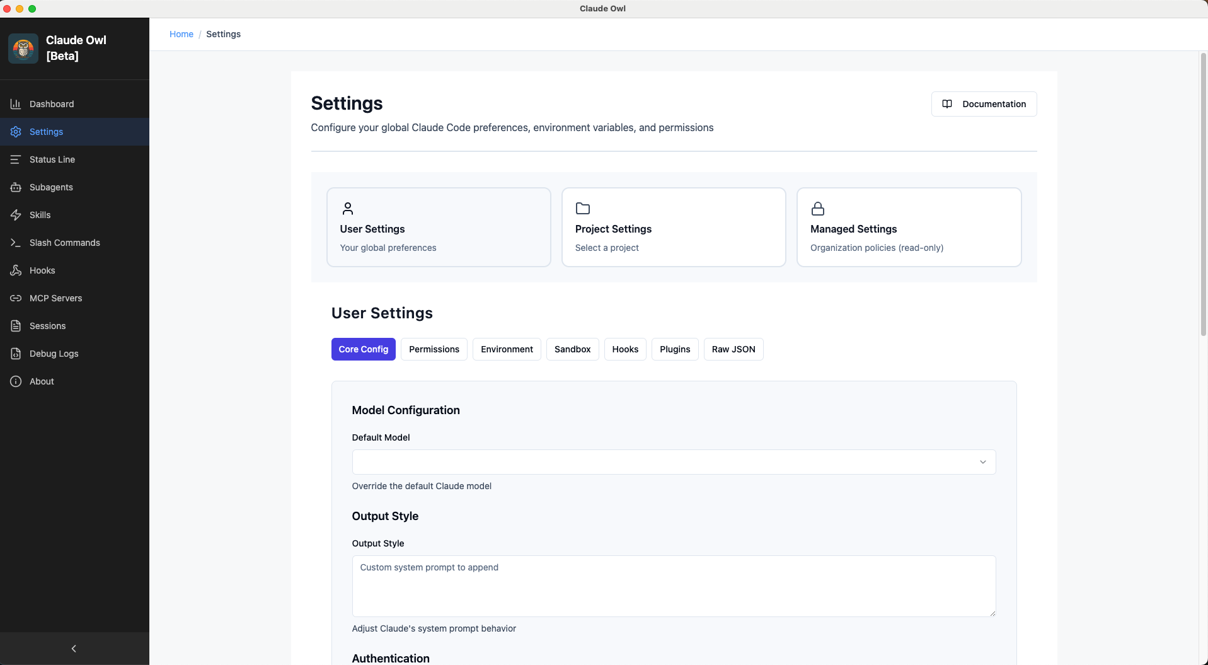Viewport: 1208px width, 665px height.
Task: Expand the Default Model dropdown arrow
Action: pyautogui.click(x=982, y=462)
